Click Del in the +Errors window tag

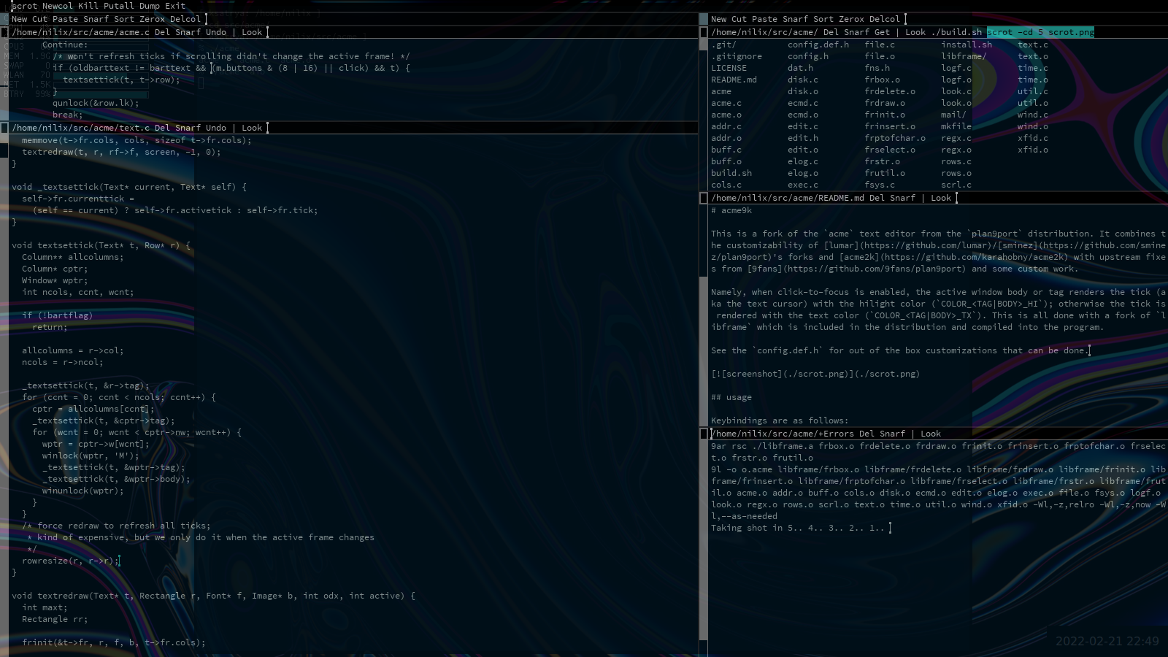[867, 434]
